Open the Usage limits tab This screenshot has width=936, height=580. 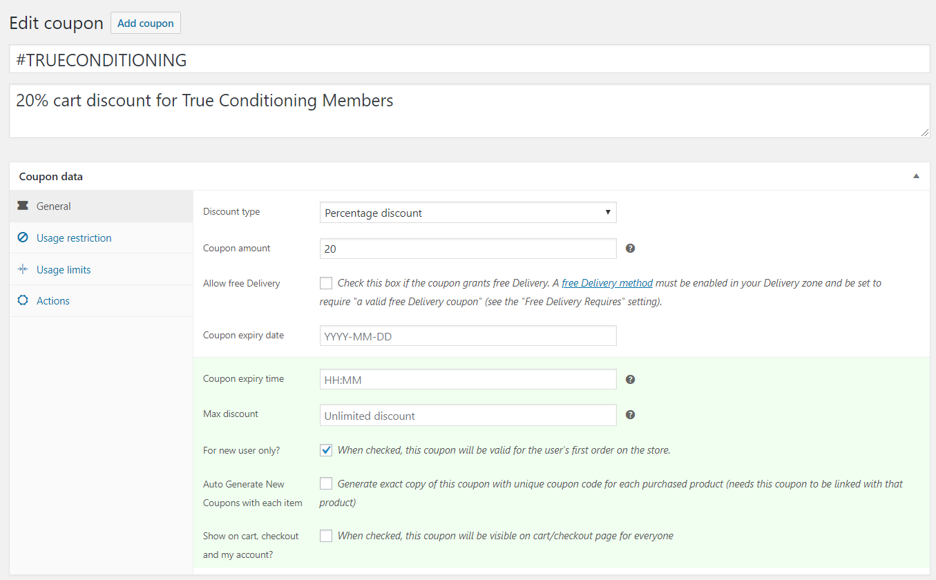64,269
